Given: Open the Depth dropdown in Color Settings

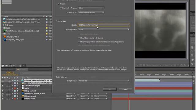Looking at the screenshot, I should point(104,25).
